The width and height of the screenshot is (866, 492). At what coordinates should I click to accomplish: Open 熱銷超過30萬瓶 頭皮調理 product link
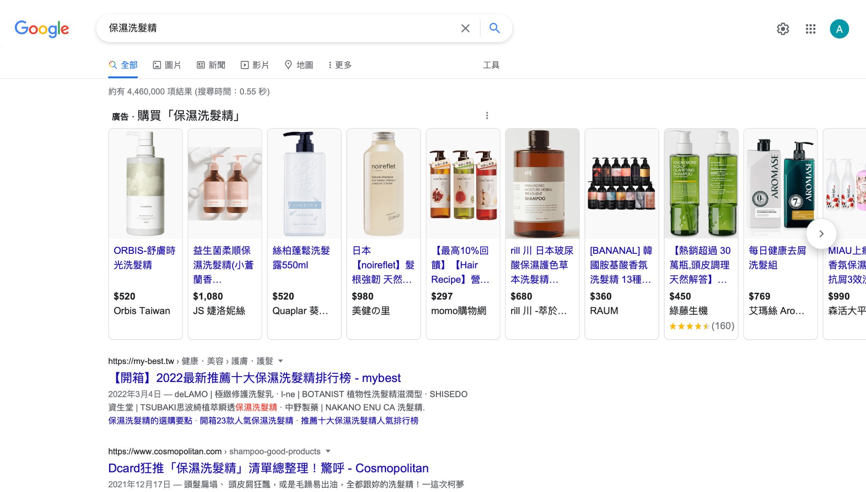click(x=700, y=265)
